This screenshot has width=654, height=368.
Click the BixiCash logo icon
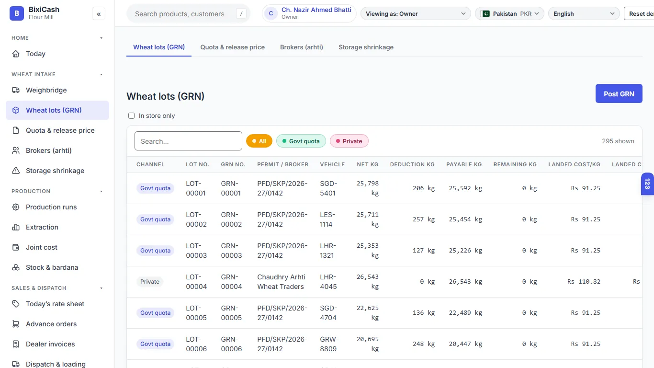tap(17, 13)
